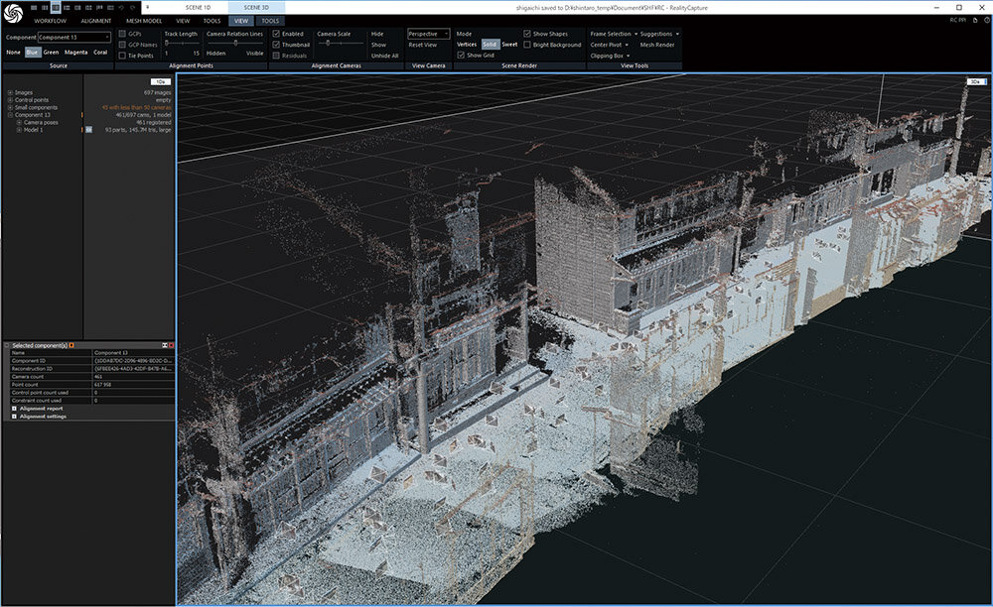This screenshot has width=993, height=607.
Task: Uncheck the Show Grid checkbox
Action: [461, 55]
